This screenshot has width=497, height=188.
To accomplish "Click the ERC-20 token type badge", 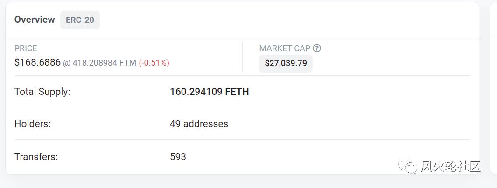I will pyautogui.click(x=80, y=20).
